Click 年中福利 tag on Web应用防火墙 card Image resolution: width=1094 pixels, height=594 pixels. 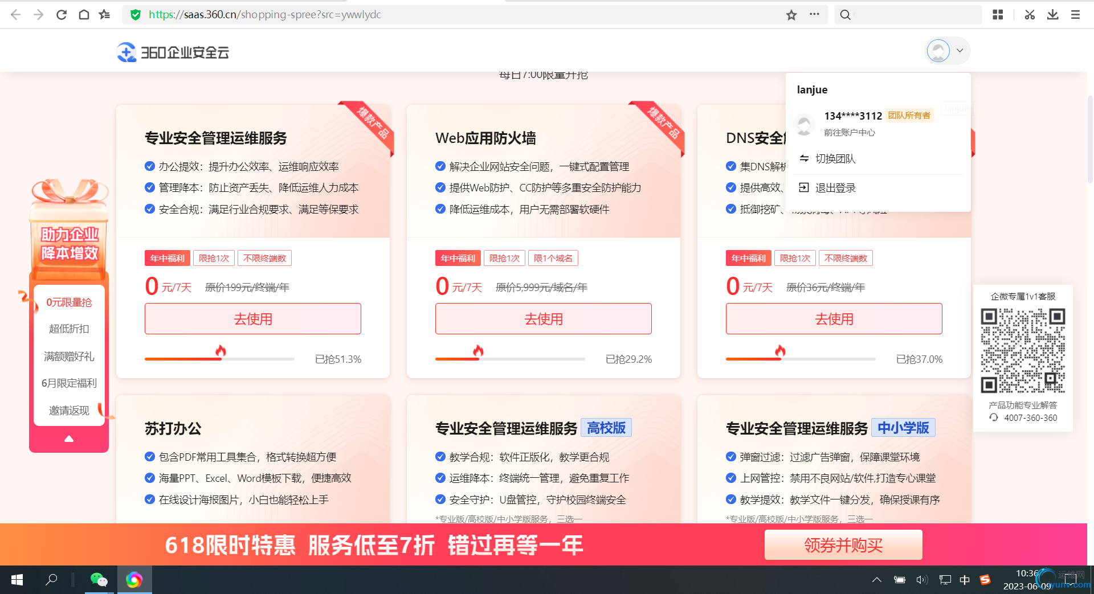point(458,258)
